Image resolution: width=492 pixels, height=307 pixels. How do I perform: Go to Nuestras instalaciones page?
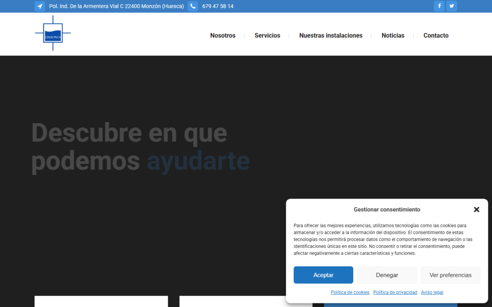331,35
